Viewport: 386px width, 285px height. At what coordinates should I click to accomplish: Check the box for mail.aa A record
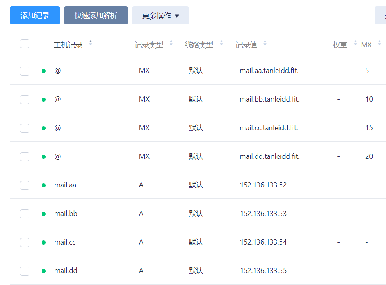point(24,185)
